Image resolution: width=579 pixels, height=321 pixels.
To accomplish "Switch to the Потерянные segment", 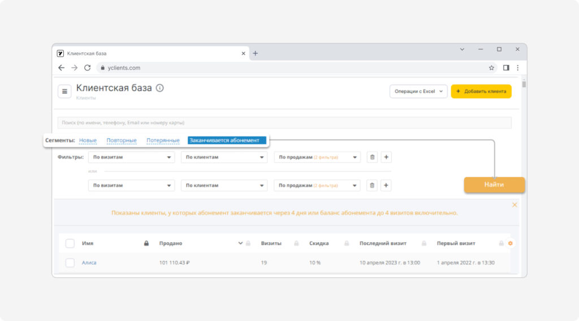I will click(x=163, y=140).
